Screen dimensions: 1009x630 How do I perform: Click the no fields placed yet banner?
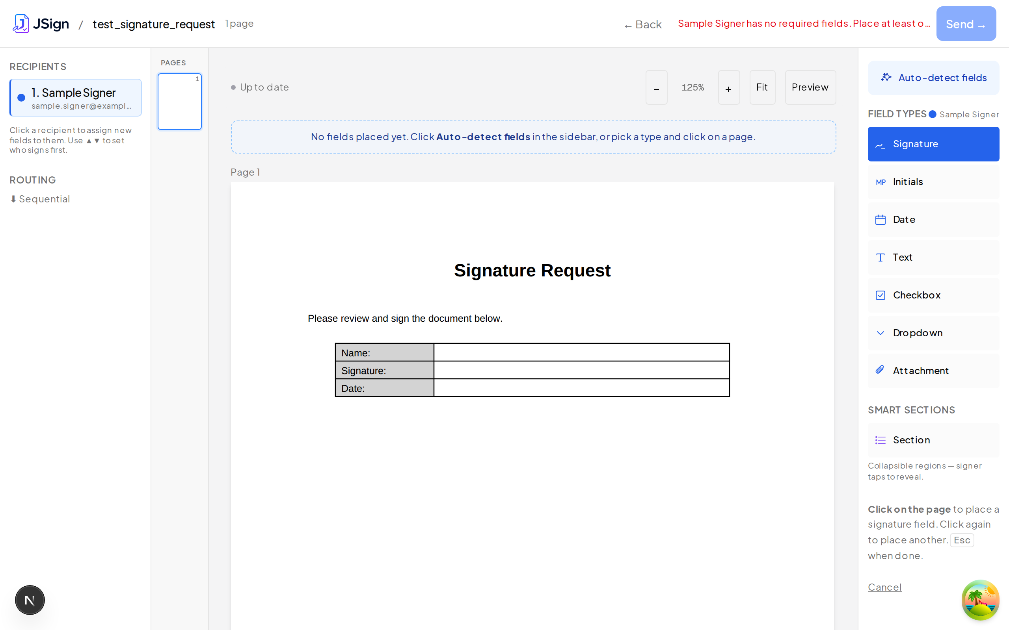pos(533,137)
